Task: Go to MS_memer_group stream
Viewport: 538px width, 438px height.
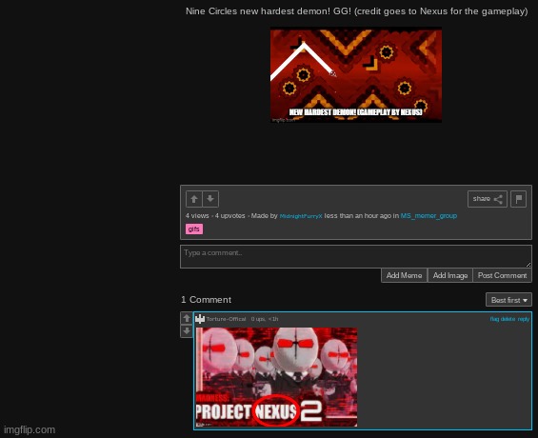Action: click(x=428, y=216)
